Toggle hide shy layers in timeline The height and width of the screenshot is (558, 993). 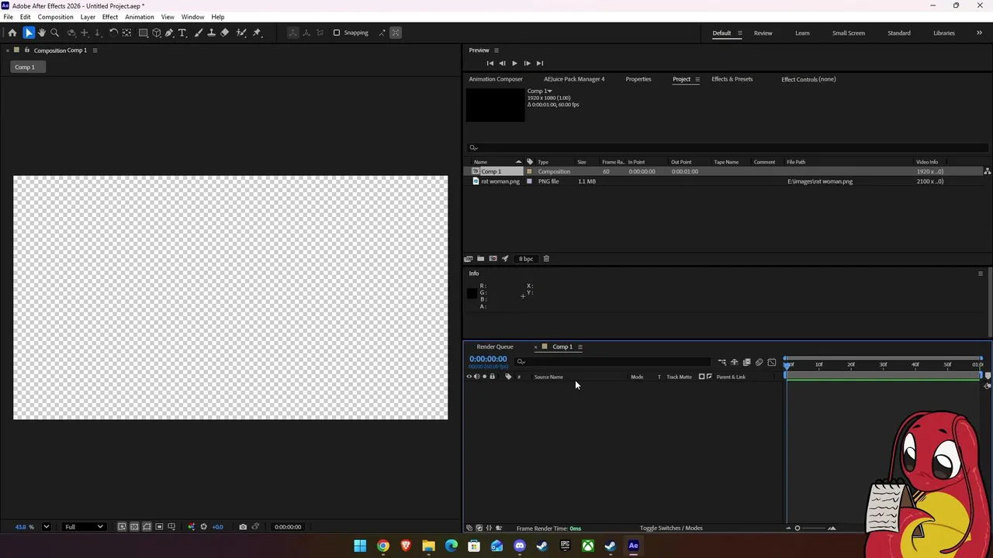tap(735, 362)
